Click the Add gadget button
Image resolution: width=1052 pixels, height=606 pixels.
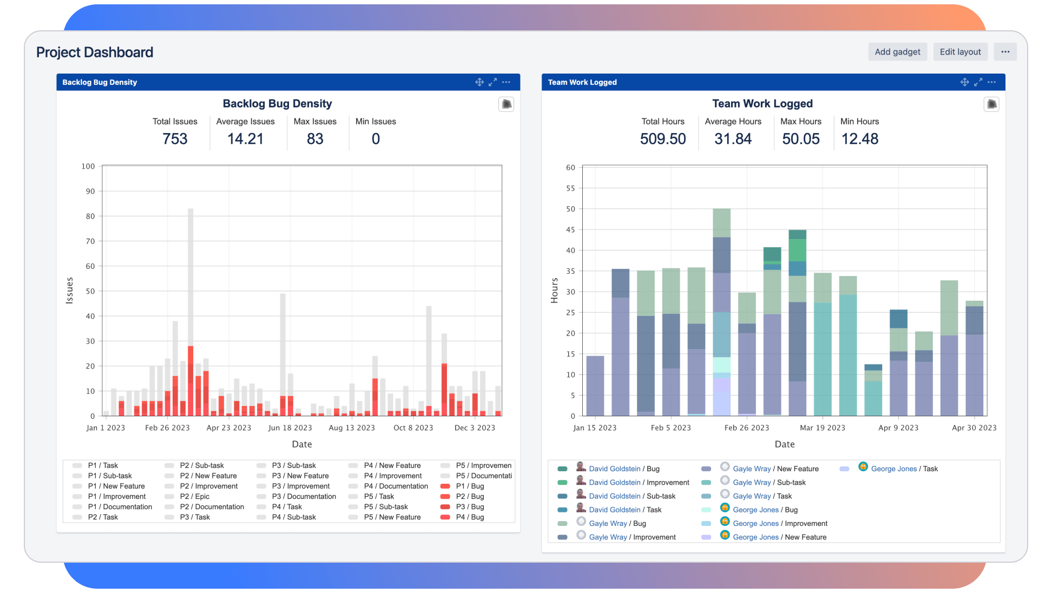897,52
